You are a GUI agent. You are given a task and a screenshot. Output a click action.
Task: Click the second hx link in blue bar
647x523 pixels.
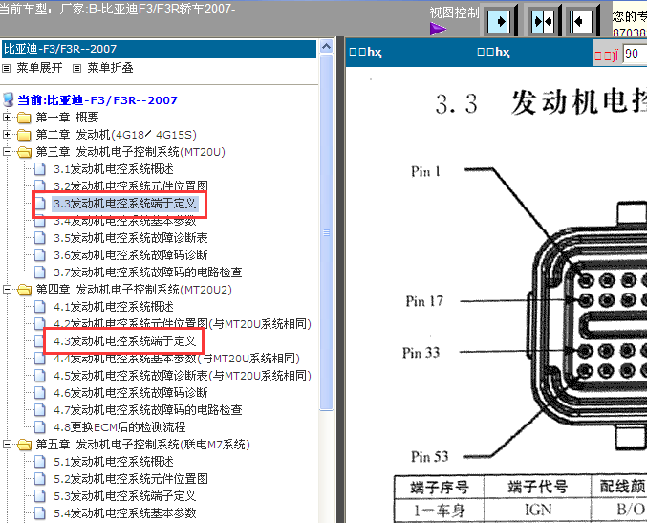[x=493, y=53]
